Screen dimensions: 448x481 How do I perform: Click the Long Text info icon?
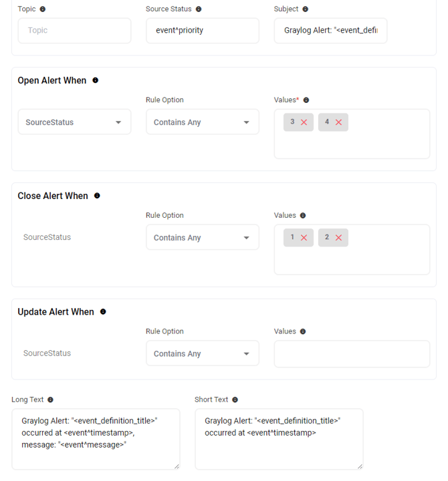pyautogui.click(x=50, y=399)
